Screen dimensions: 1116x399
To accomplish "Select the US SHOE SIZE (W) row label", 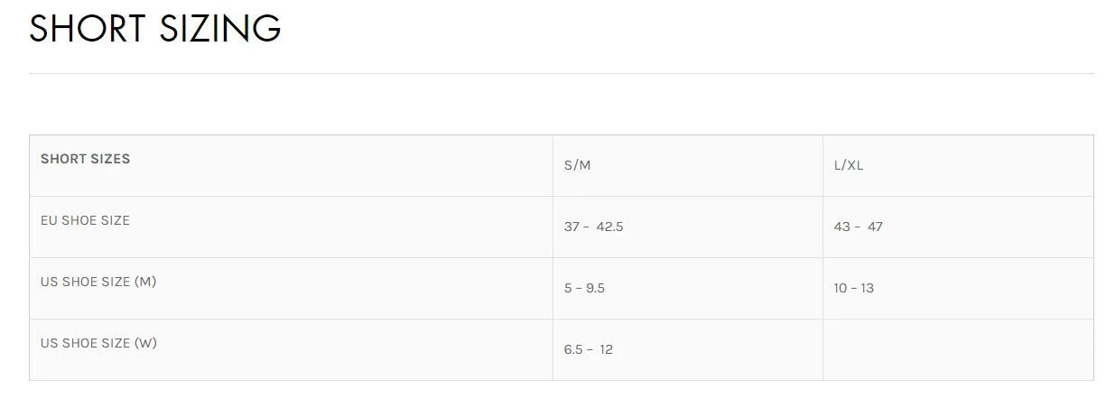I will coord(98,343).
